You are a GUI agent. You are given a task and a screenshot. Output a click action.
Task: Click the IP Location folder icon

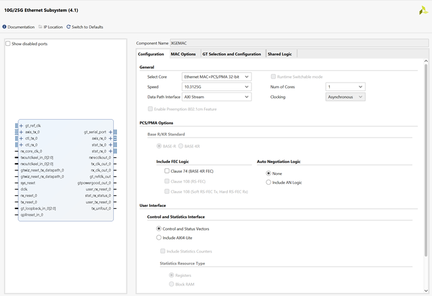(x=40, y=27)
